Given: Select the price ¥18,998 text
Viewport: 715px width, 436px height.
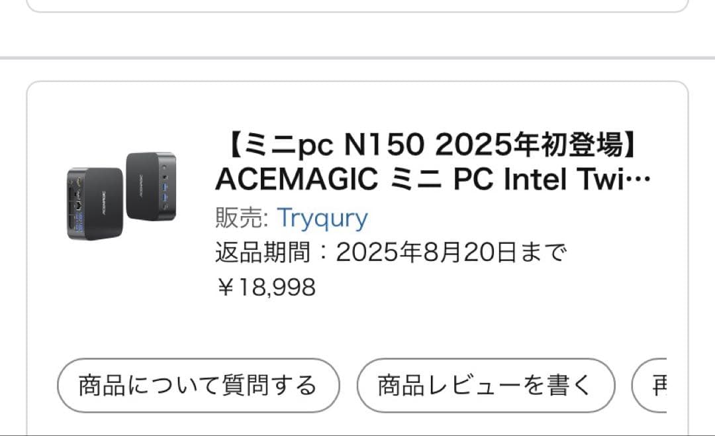Looking at the screenshot, I should [x=267, y=286].
